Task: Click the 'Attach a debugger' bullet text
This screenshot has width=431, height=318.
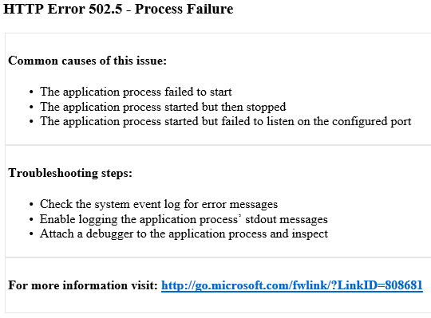Action: pos(184,234)
